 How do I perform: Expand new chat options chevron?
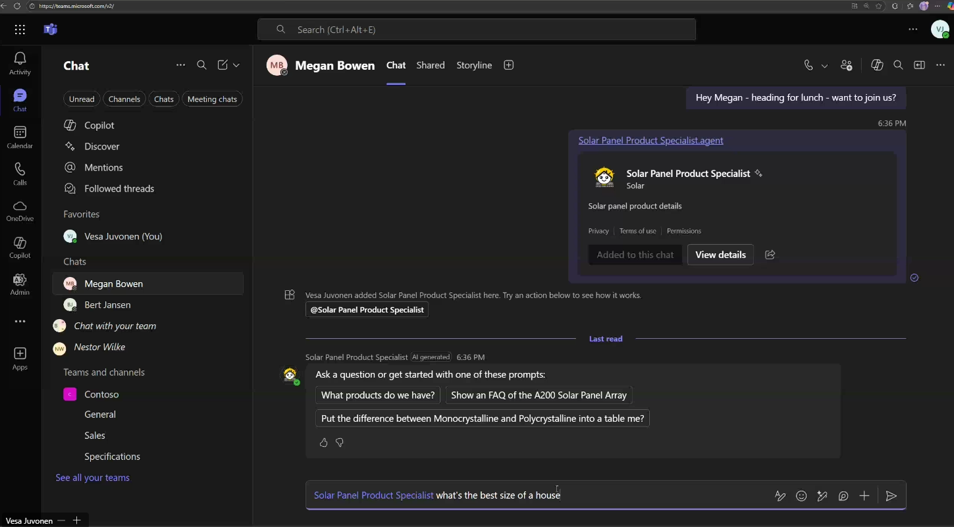click(236, 65)
